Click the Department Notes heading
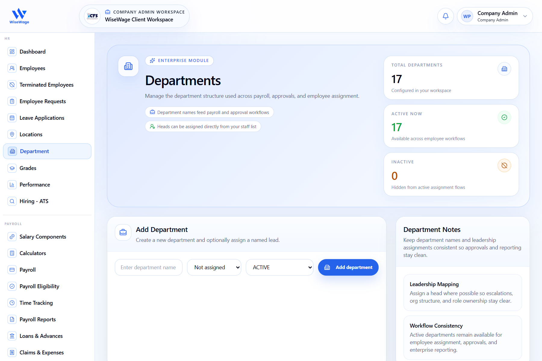 (x=432, y=230)
